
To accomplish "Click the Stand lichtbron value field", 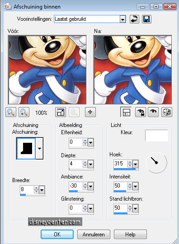I will tap(121, 208).
